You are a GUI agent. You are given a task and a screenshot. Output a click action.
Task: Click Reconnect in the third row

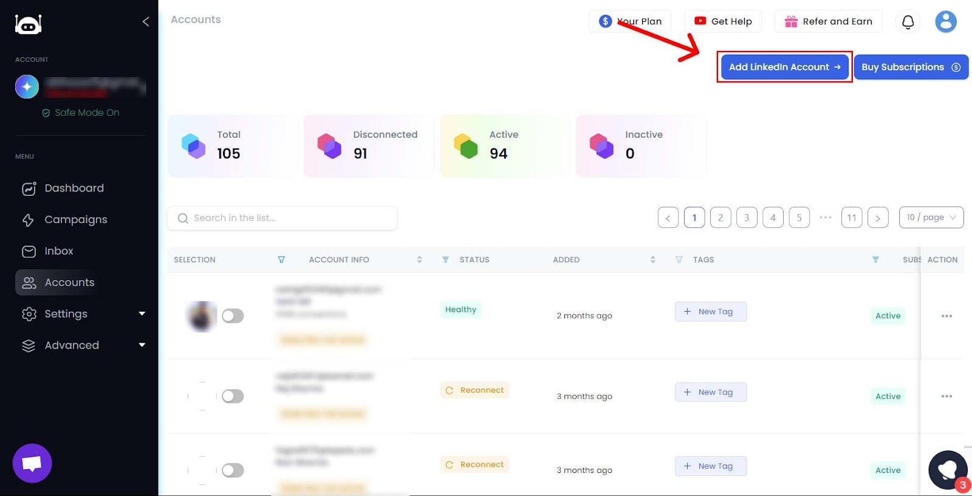pos(474,465)
